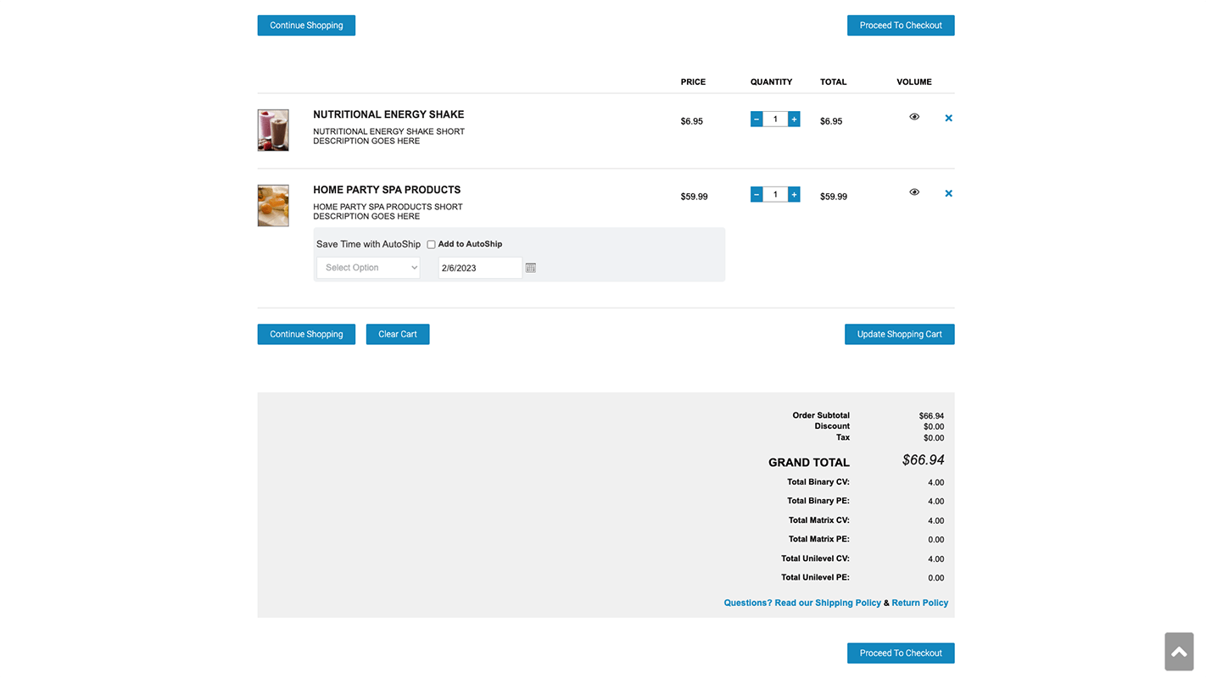The width and height of the screenshot is (1206, 678).
Task: Expand the AutoShip Select Option dropdown
Action: 368,268
